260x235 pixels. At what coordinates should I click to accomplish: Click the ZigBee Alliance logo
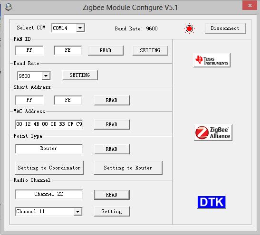point(213,133)
